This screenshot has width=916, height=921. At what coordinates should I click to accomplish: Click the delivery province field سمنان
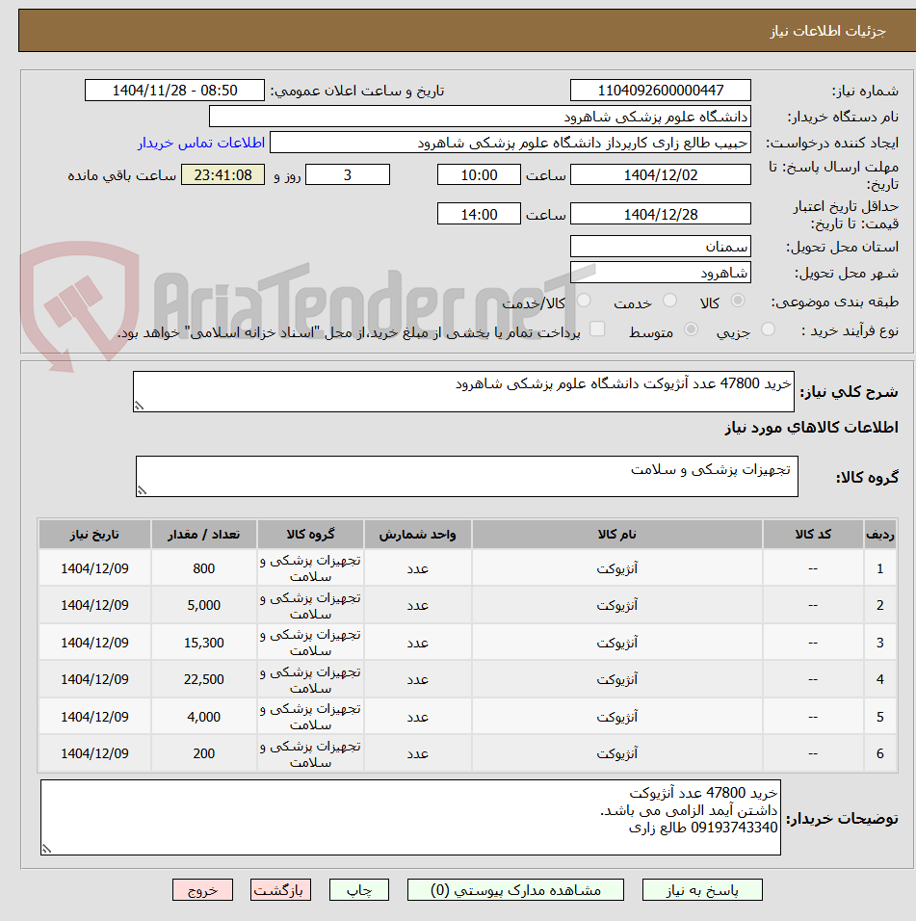point(661,247)
